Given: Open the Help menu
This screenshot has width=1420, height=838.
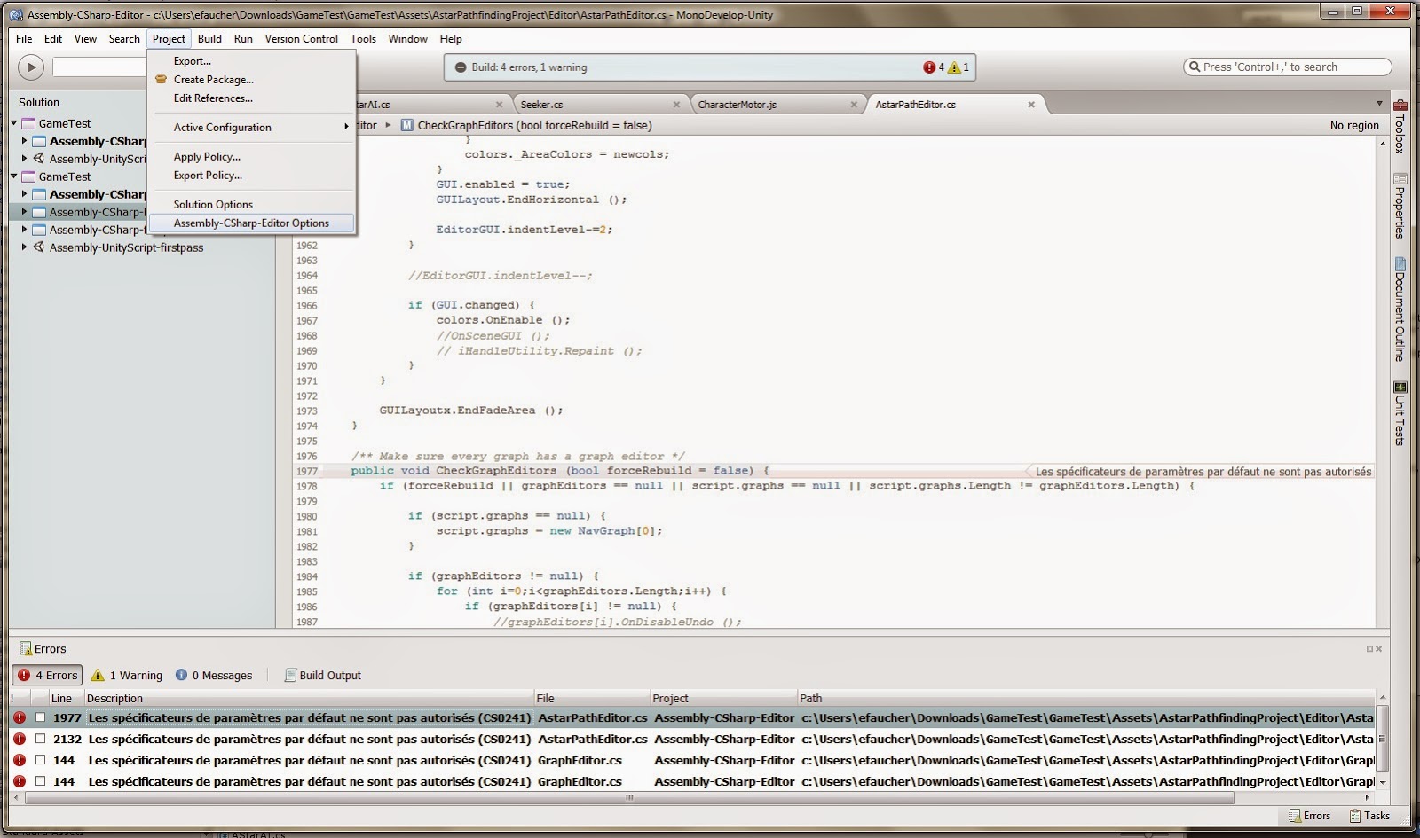Looking at the screenshot, I should pos(451,39).
